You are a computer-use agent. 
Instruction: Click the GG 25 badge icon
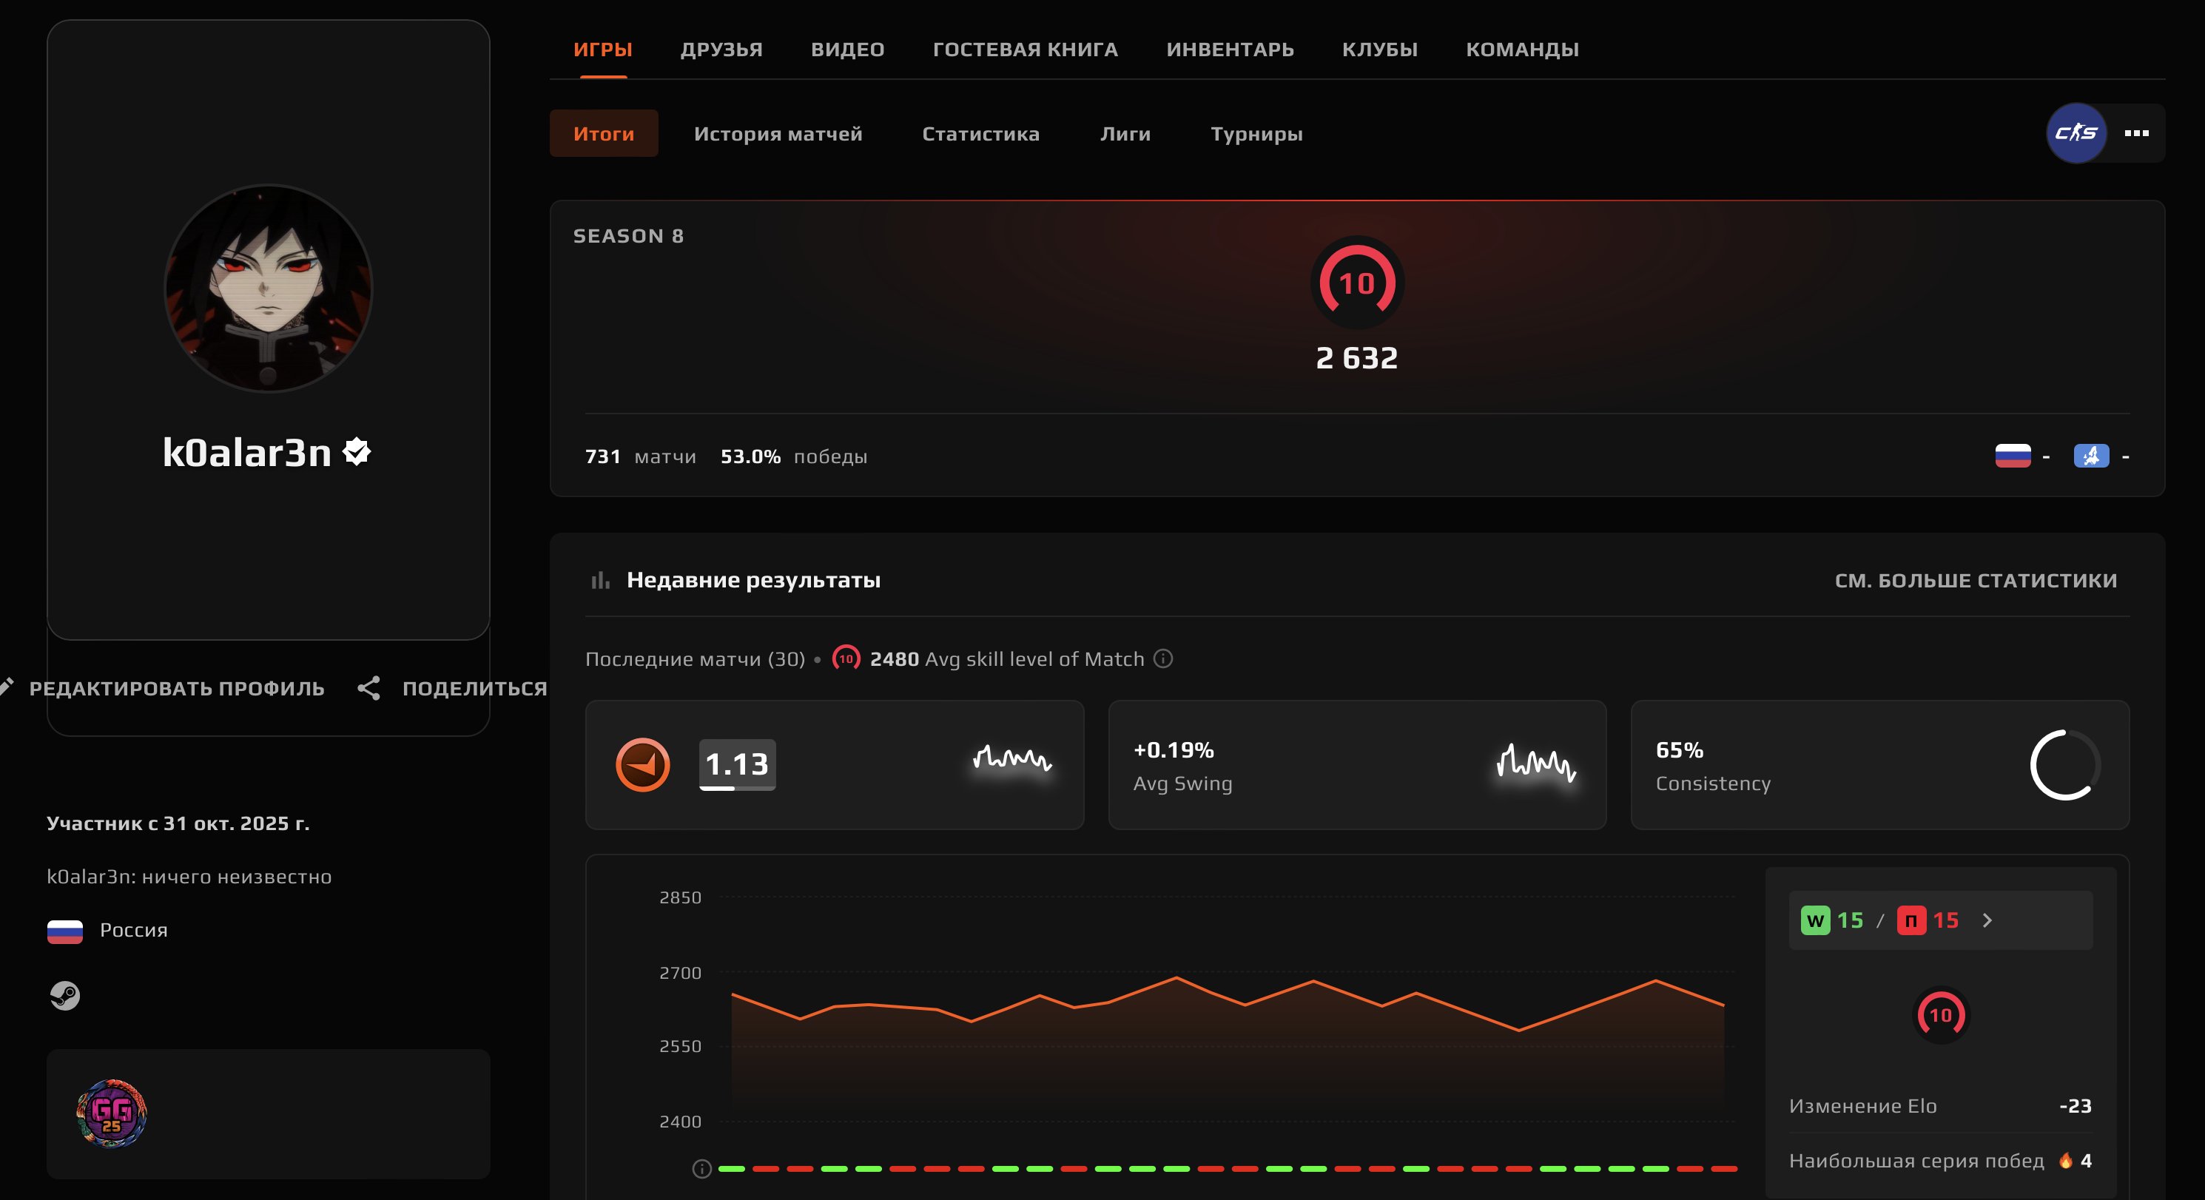[x=111, y=1113]
